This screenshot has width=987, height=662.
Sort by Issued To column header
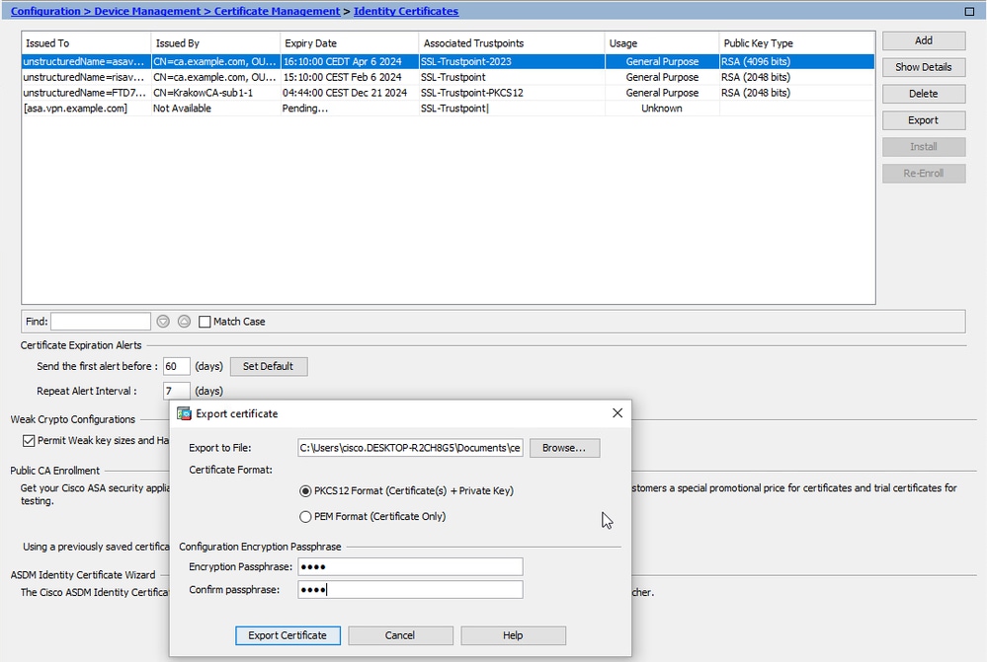pos(86,43)
